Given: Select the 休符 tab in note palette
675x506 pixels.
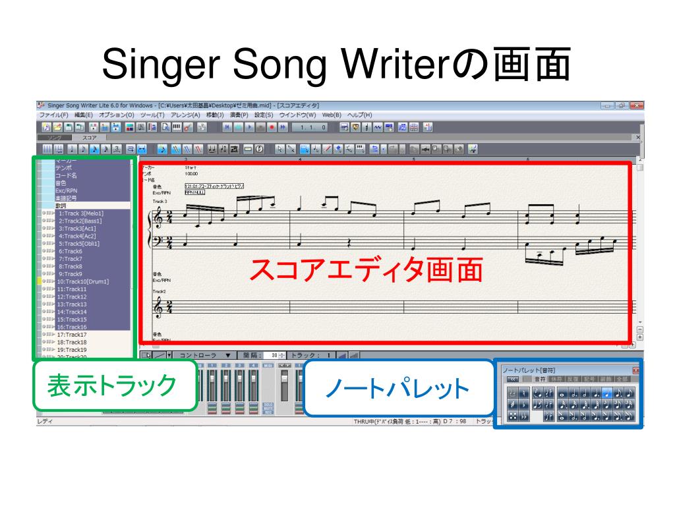Looking at the screenshot, I should click(556, 379).
